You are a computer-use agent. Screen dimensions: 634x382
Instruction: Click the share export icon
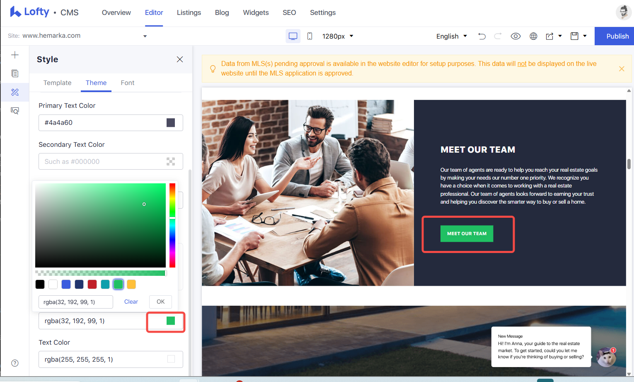coord(549,36)
